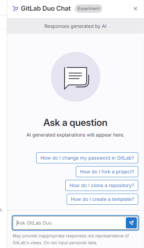
Task: Select the How do I create a template prompt
Action: (102, 199)
